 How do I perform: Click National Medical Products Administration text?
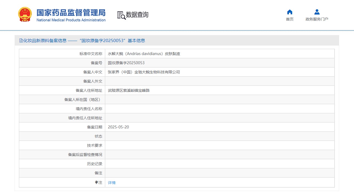[x=71, y=20]
